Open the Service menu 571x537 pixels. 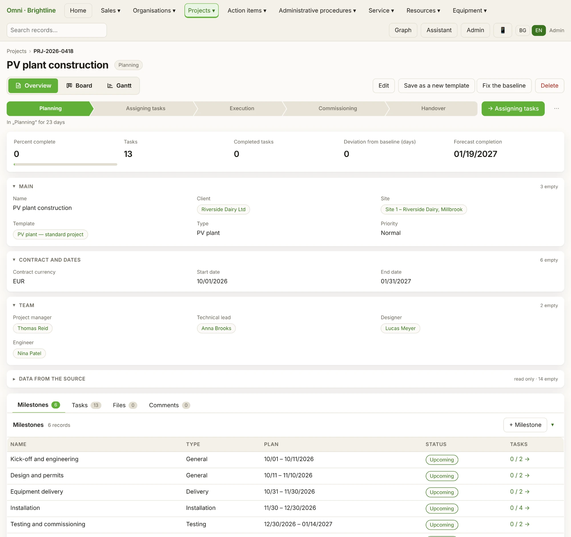tap(381, 11)
